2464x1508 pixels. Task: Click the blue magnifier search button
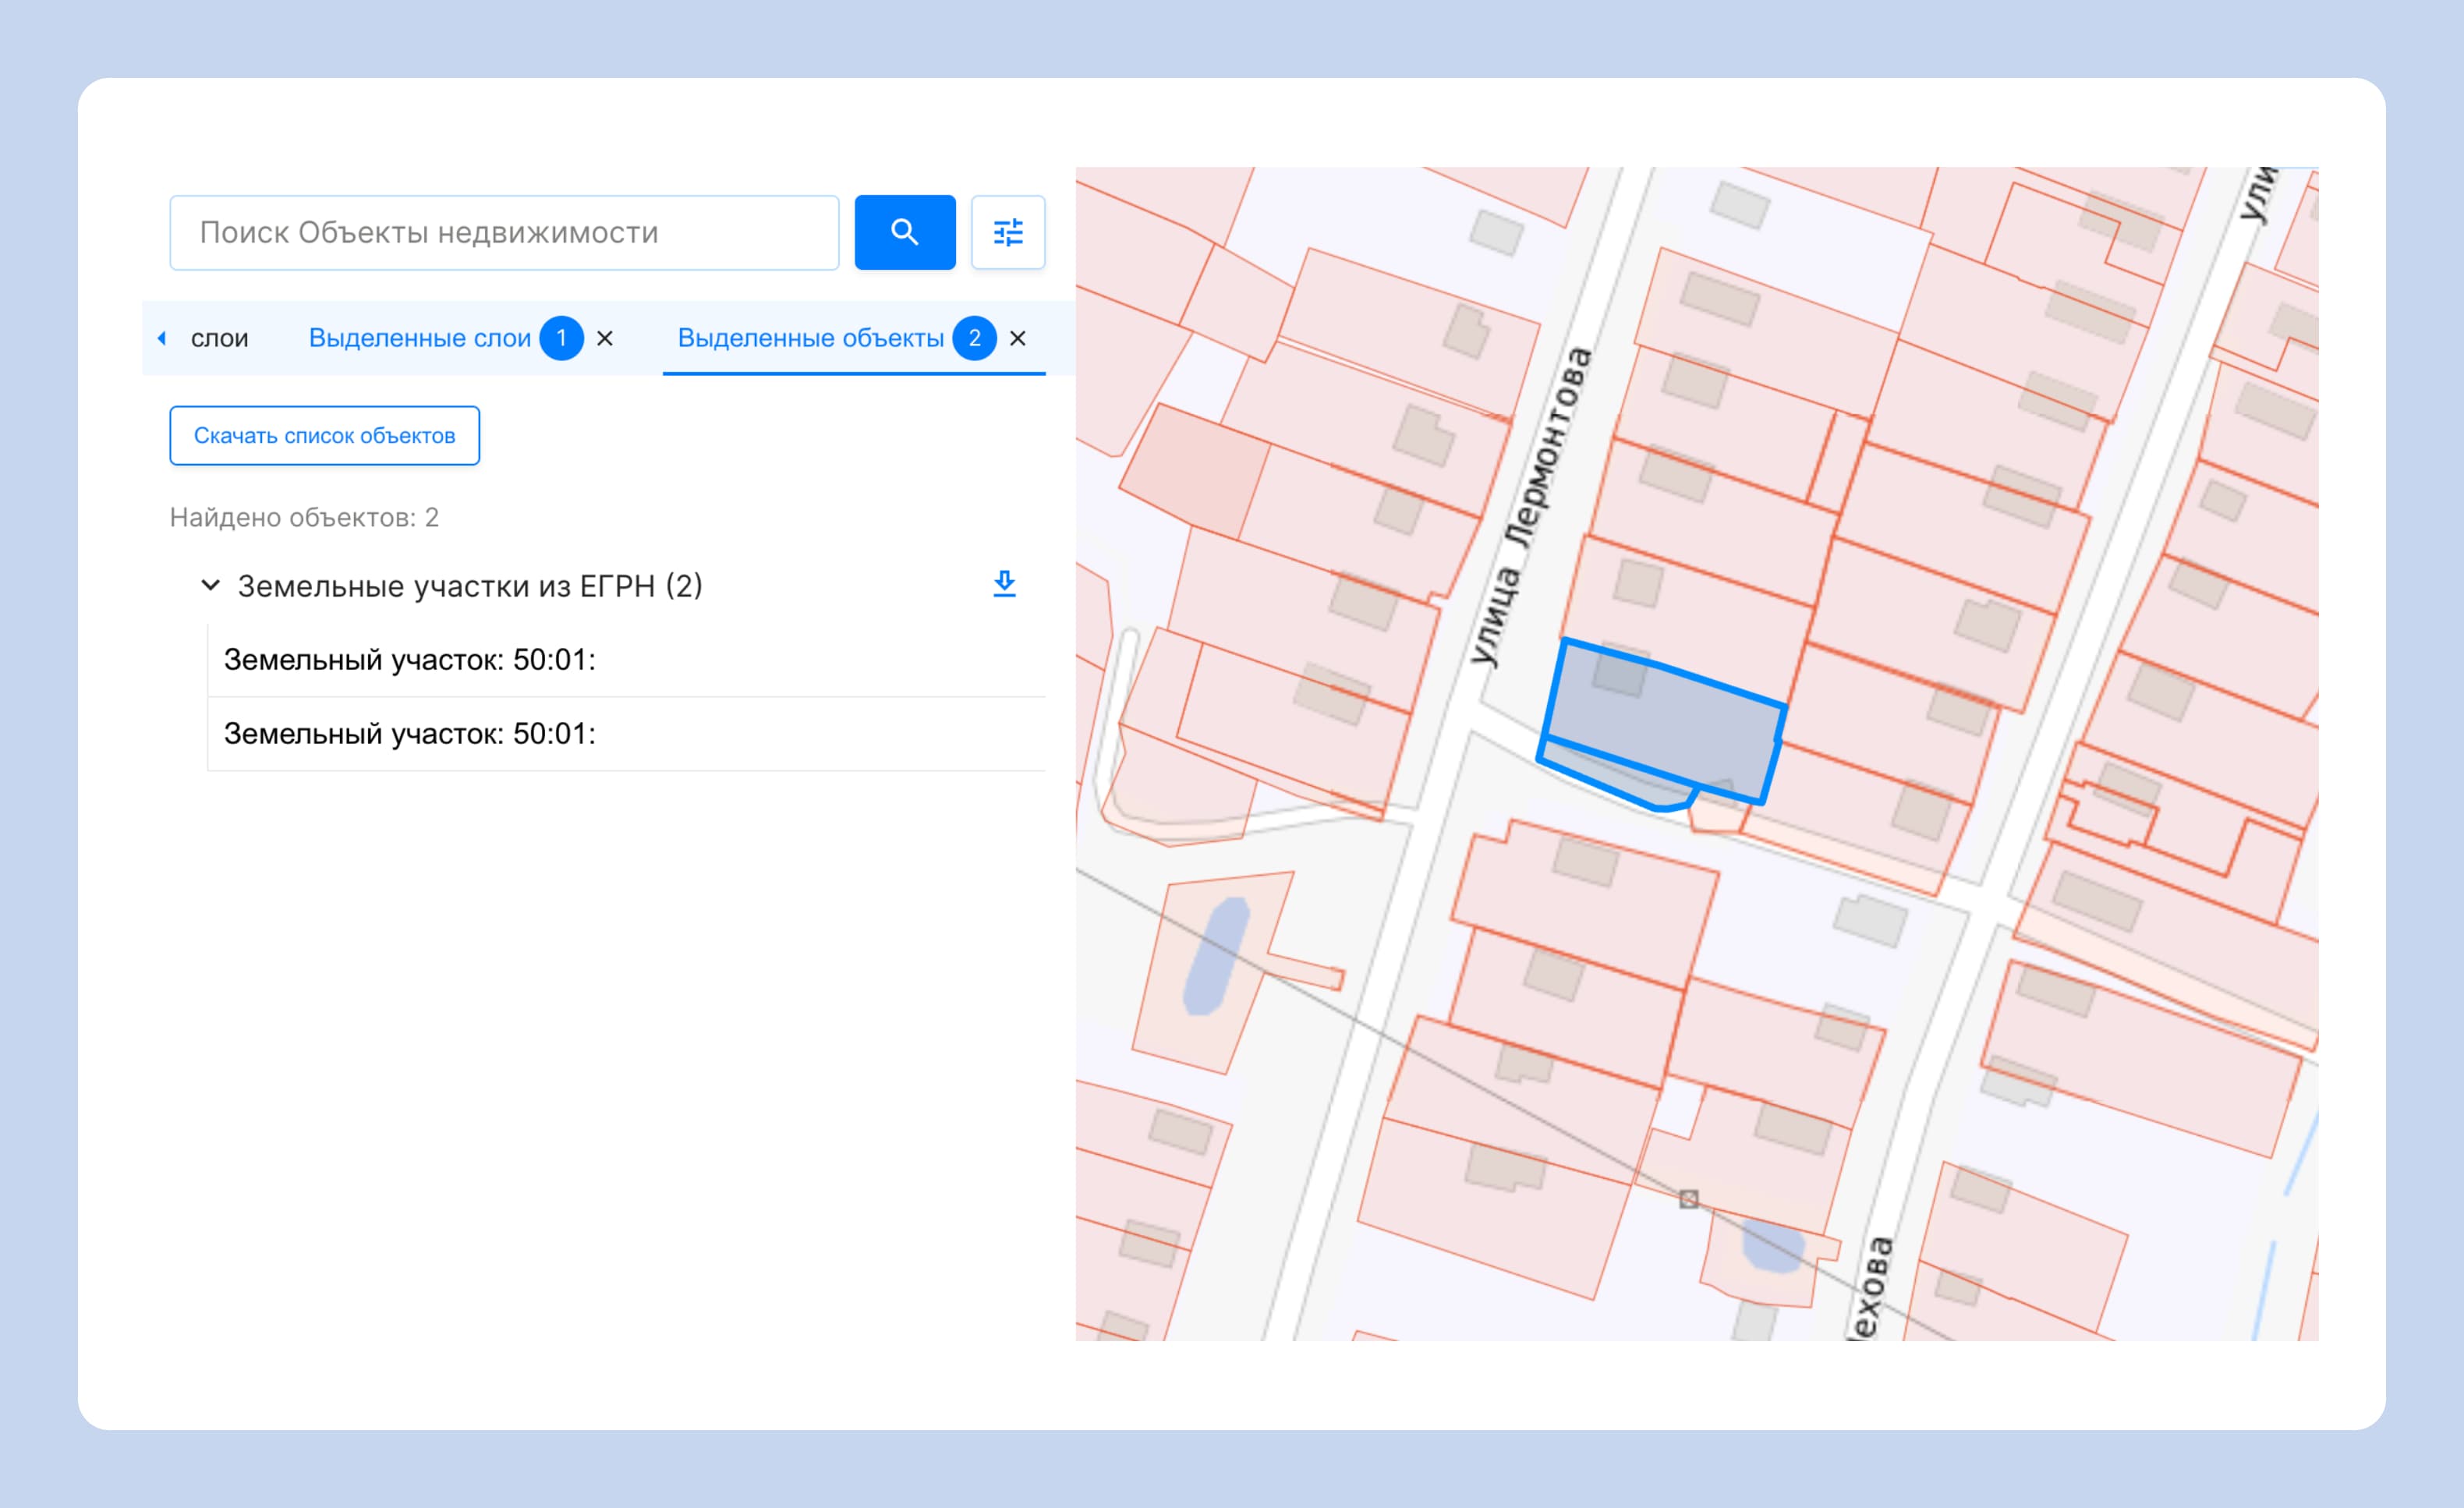click(904, 232)
